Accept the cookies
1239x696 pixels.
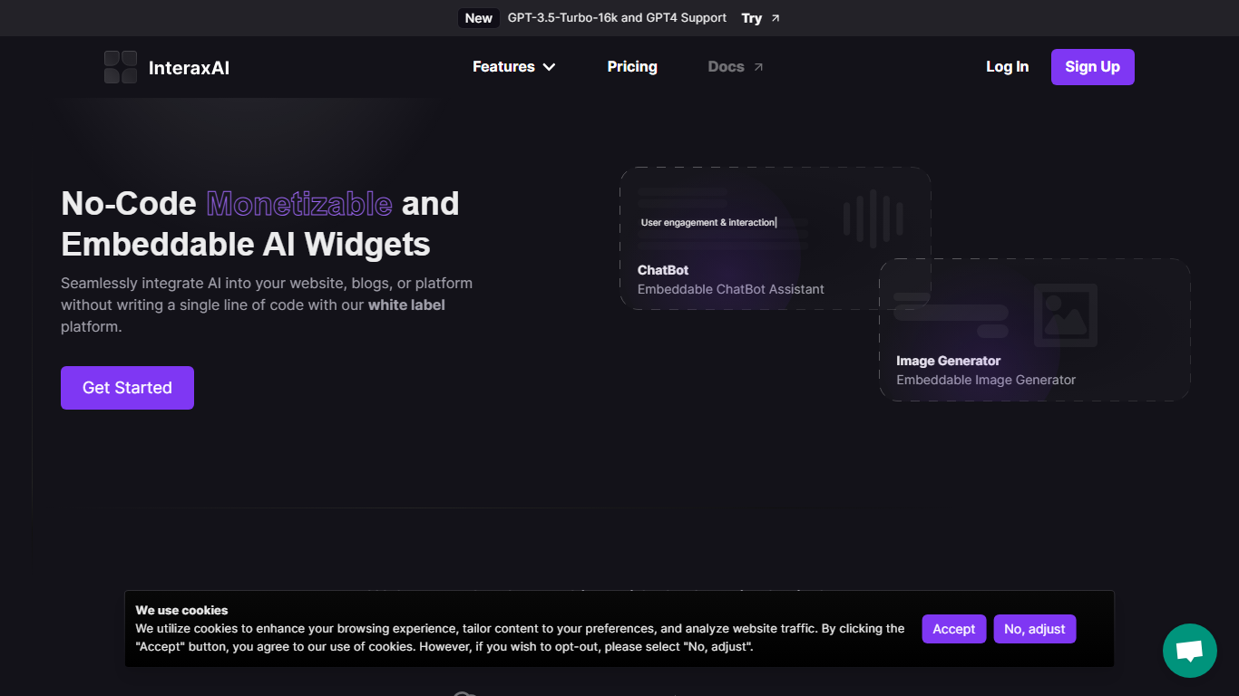(953, 629)
